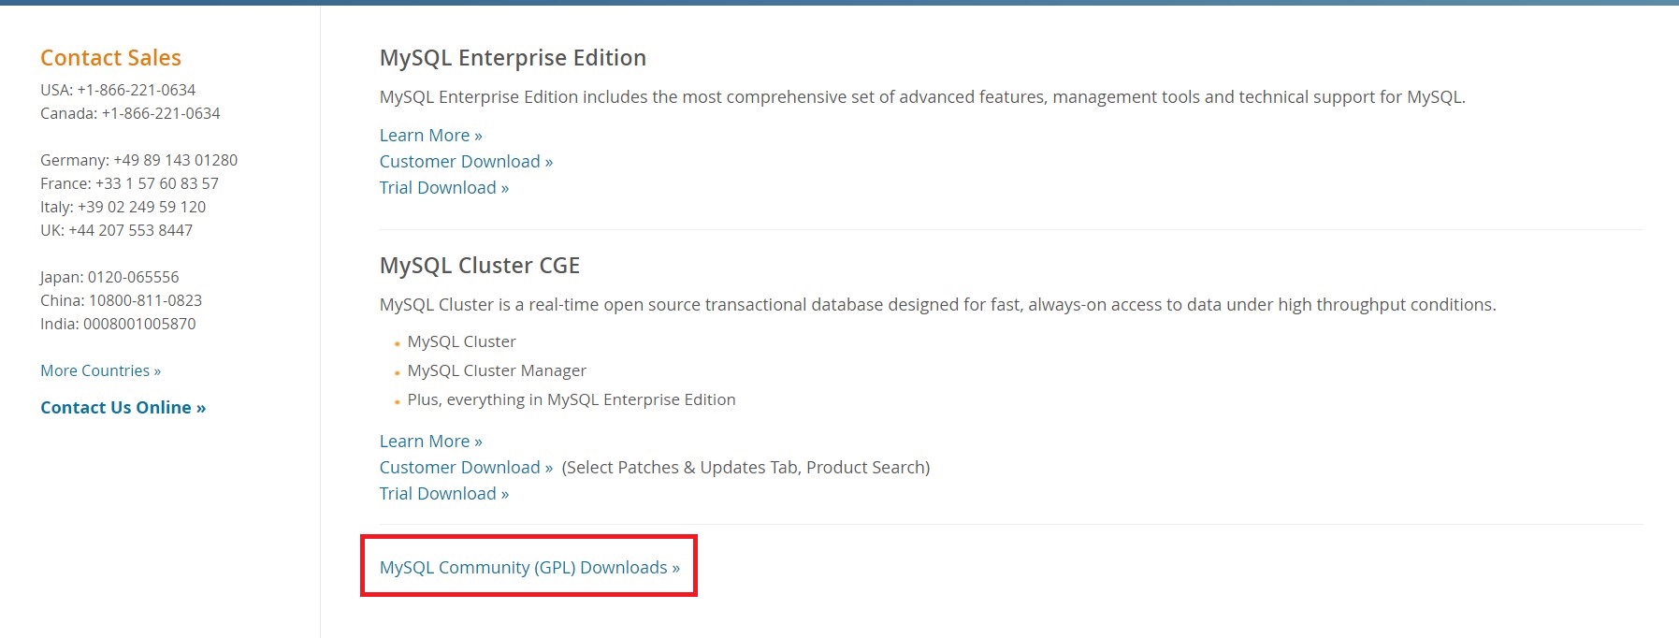1679x638 pixels.
Task: Select the '(Select Patches & Updates Tab, Product Search)' note
Action: click(x=745, y=468)
